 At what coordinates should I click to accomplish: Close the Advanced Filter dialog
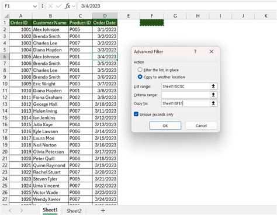pos(212,51)
